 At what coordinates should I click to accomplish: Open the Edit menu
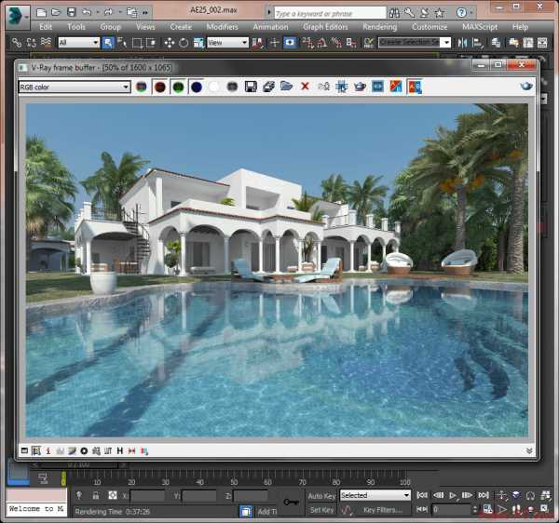46,27
